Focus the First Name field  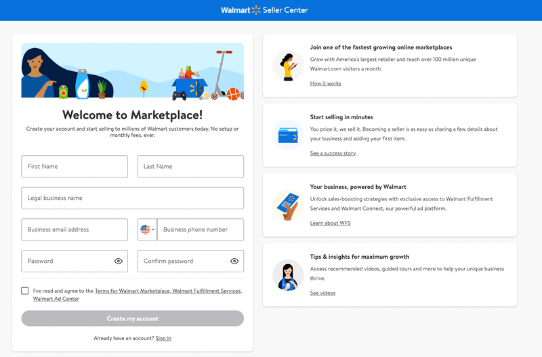[75, 166]
